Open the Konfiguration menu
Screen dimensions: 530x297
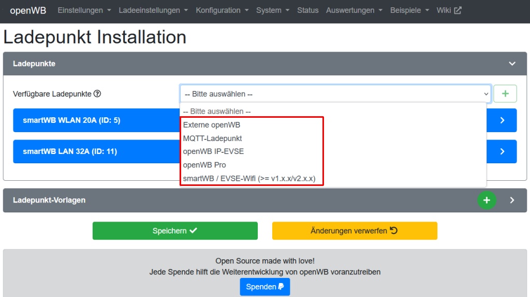point(222,10)
